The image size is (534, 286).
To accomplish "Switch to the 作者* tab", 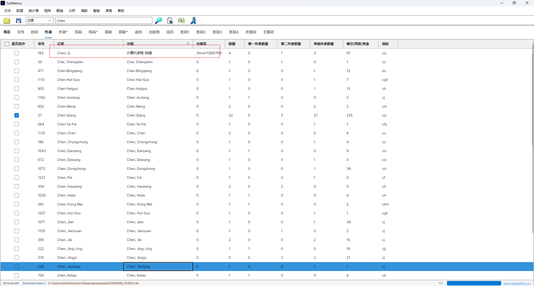I will (63, 32).
